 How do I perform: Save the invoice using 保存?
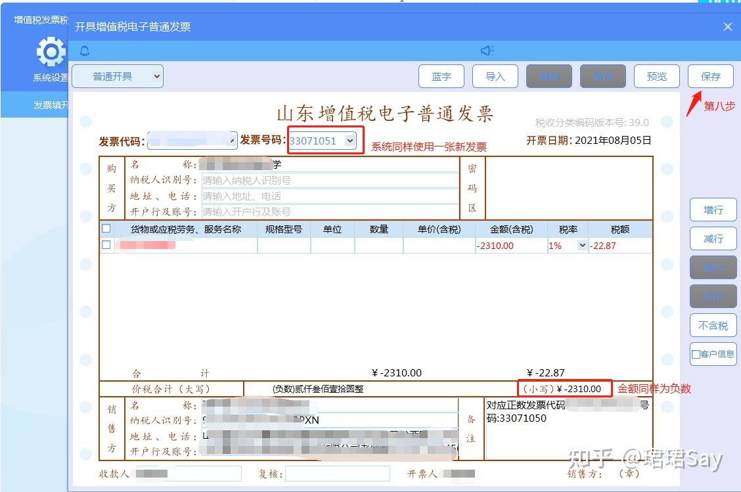tap(710, 76)
